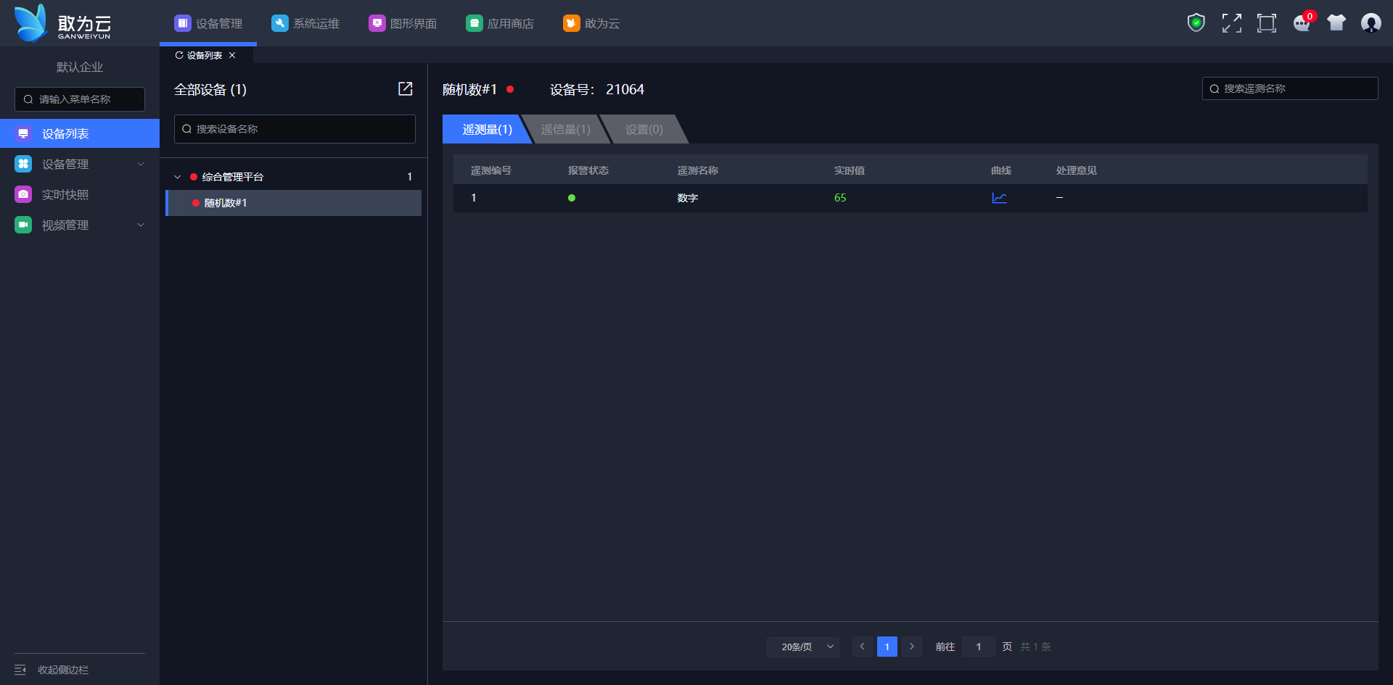Click the 设备管理 sidebar icon

coord(23,164)
